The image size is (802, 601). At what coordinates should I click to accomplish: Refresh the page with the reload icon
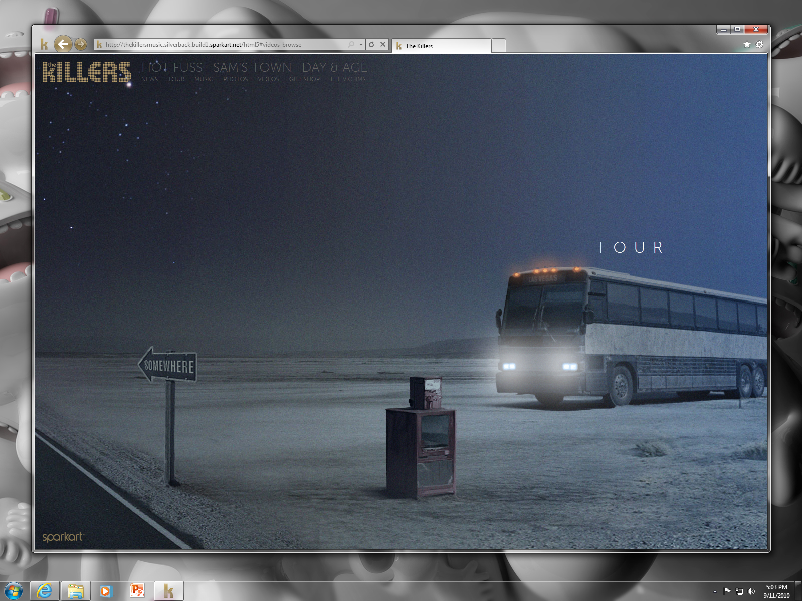click(371, 44)
